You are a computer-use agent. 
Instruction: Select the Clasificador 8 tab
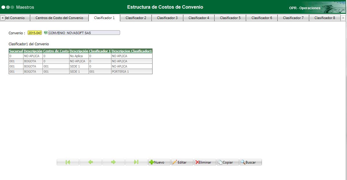tap(324, 18)
